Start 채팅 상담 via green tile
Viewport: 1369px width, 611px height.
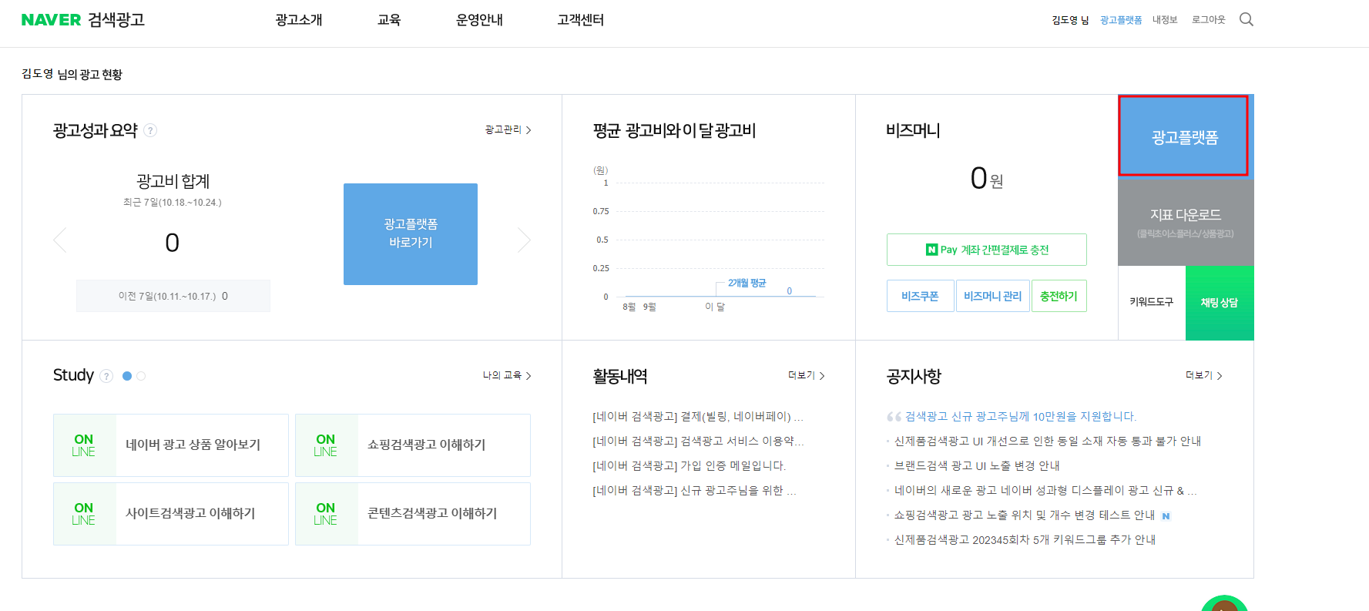(x=1220, y=303)
